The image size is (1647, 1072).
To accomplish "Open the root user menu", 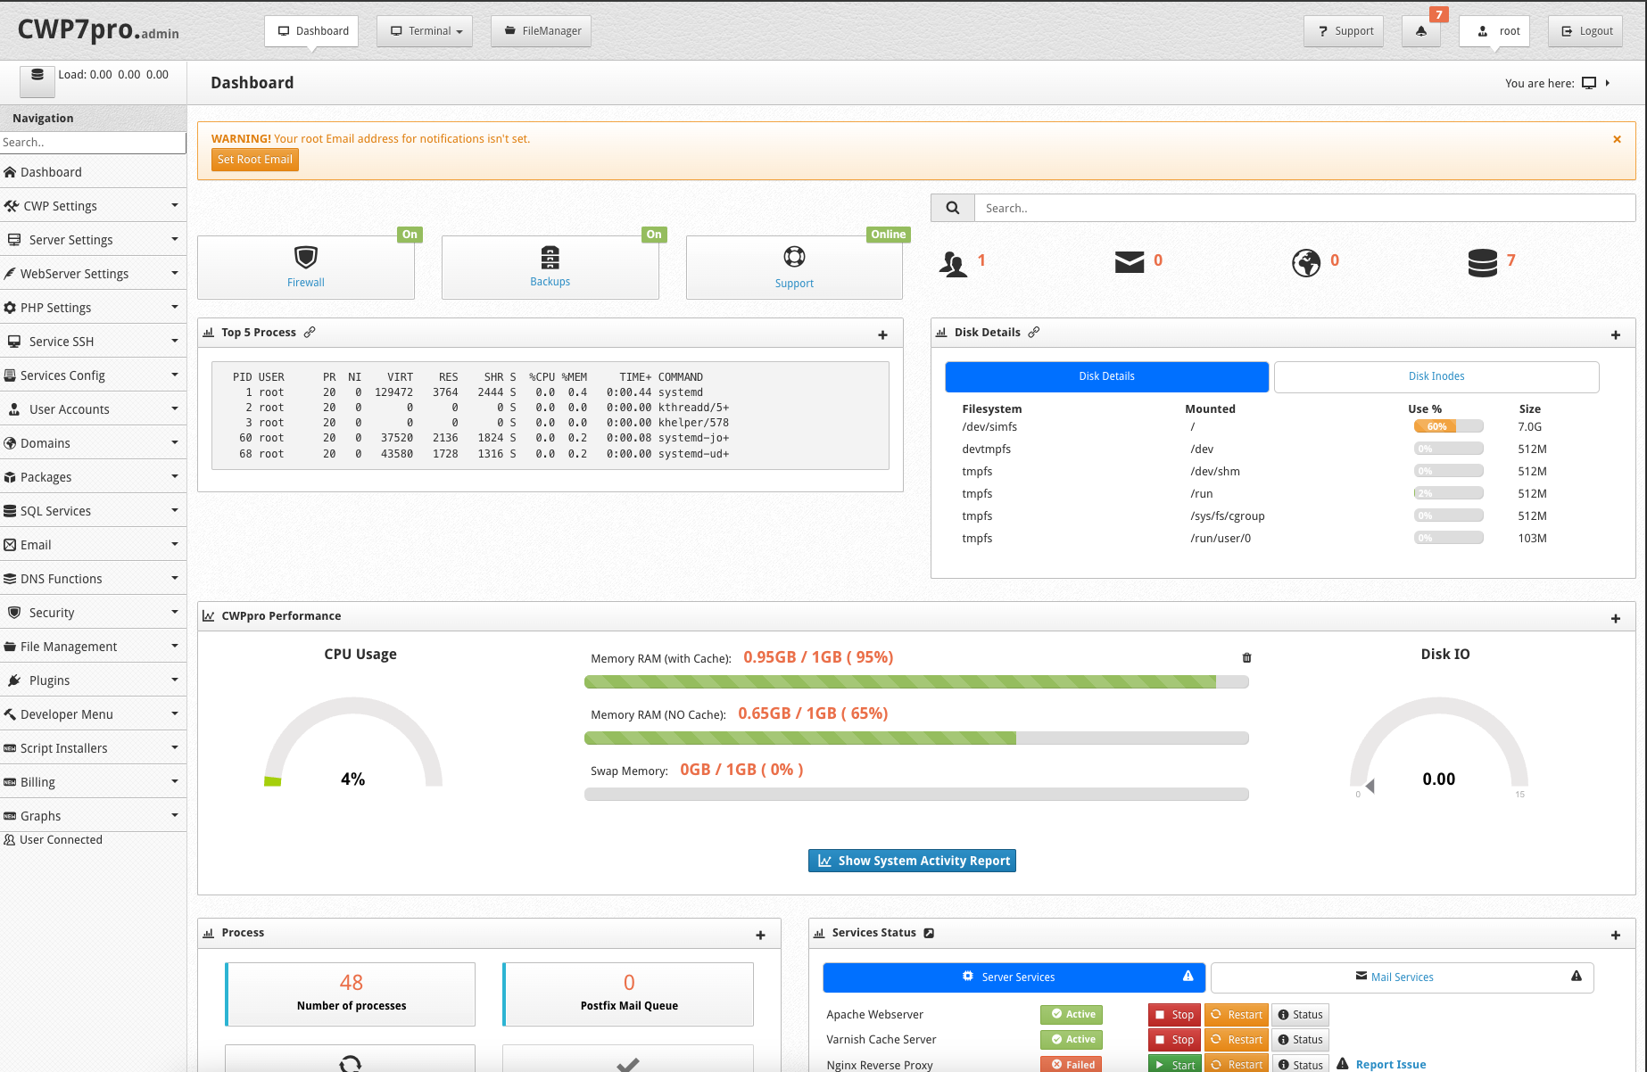I will [1494, 31].
